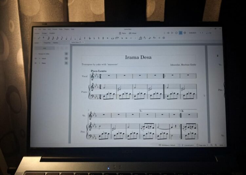This screenshot has height=175, width=246.
Task: Click the Concert pitch button
Action: pos(188,145)
